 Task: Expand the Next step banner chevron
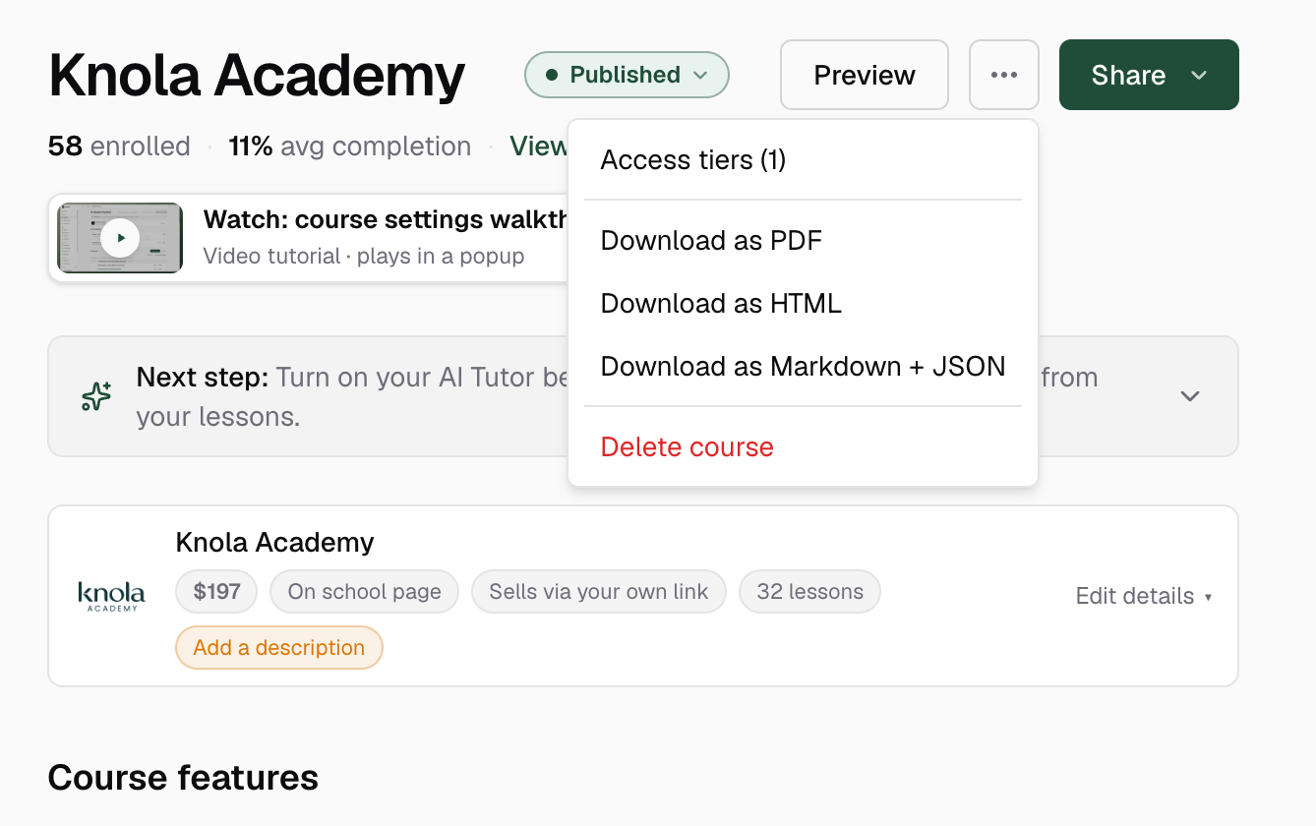(x=1190, y=396)
